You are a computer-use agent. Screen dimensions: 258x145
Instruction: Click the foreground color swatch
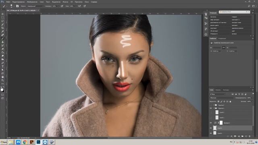pyautogui.click(x=2, y=89)
